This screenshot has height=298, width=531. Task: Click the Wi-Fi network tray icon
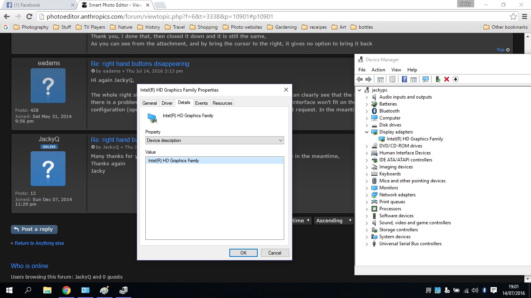(x=466, y=290)
